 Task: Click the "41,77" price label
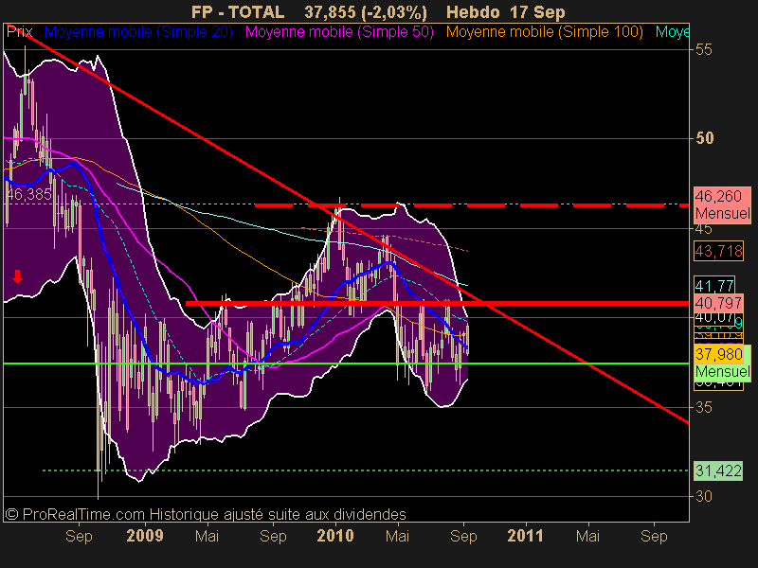pos(714,286)
